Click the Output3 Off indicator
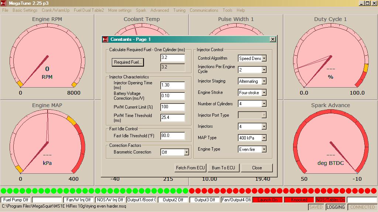This screenshot has width=378, height=212. [x=205, y=200]
